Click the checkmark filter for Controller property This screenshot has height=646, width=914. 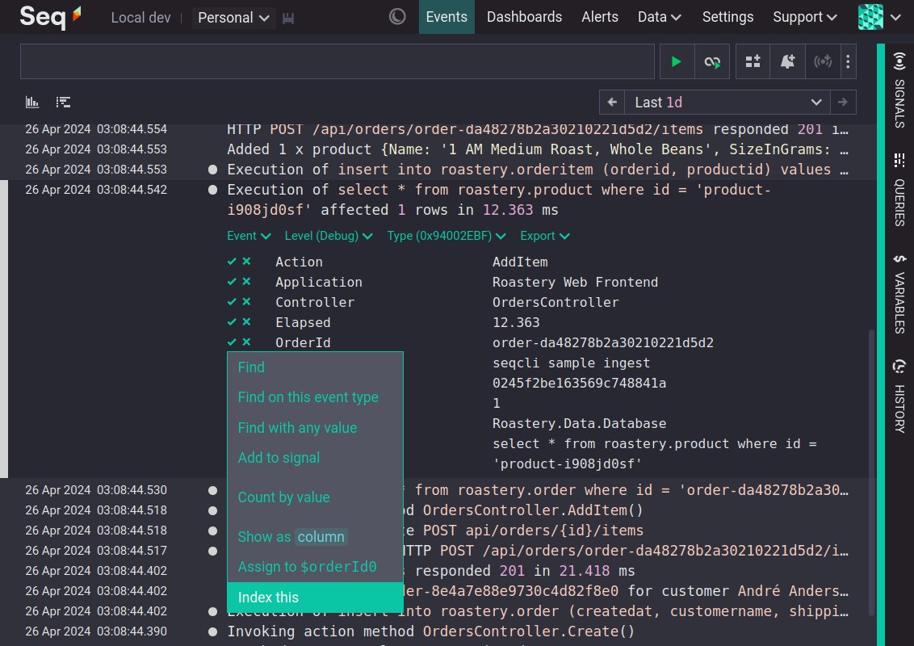coord(232,301)
